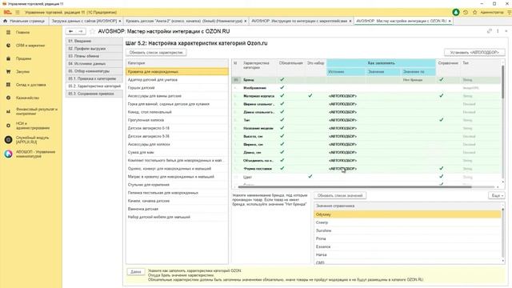Toggle Справочник checkmark for Форма поставки
The height and width of the screenshot is (288, 512).
click(442, 169)
